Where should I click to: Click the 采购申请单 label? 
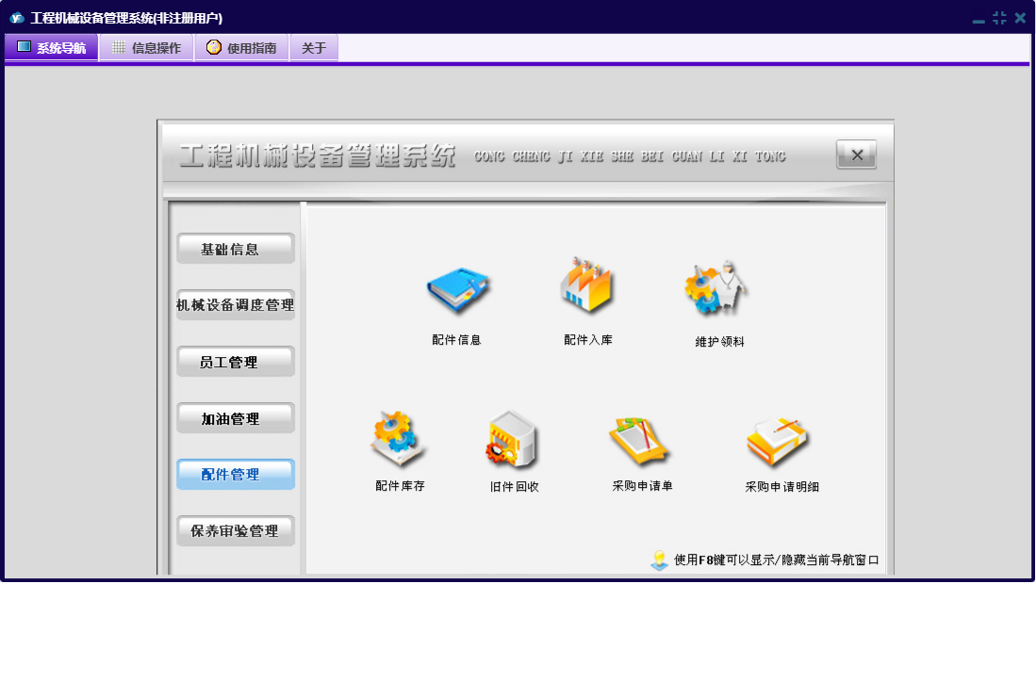(x=642, y=486)
